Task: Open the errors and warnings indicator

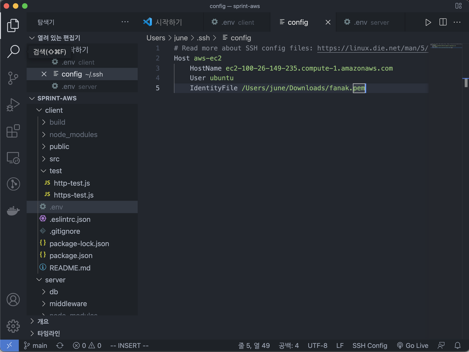Action: 87,345
